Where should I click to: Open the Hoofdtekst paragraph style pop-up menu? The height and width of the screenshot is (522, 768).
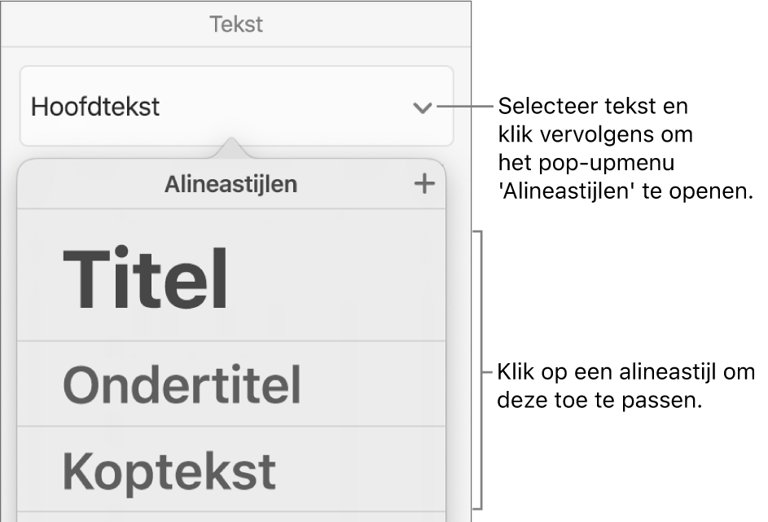click(236, 107)
